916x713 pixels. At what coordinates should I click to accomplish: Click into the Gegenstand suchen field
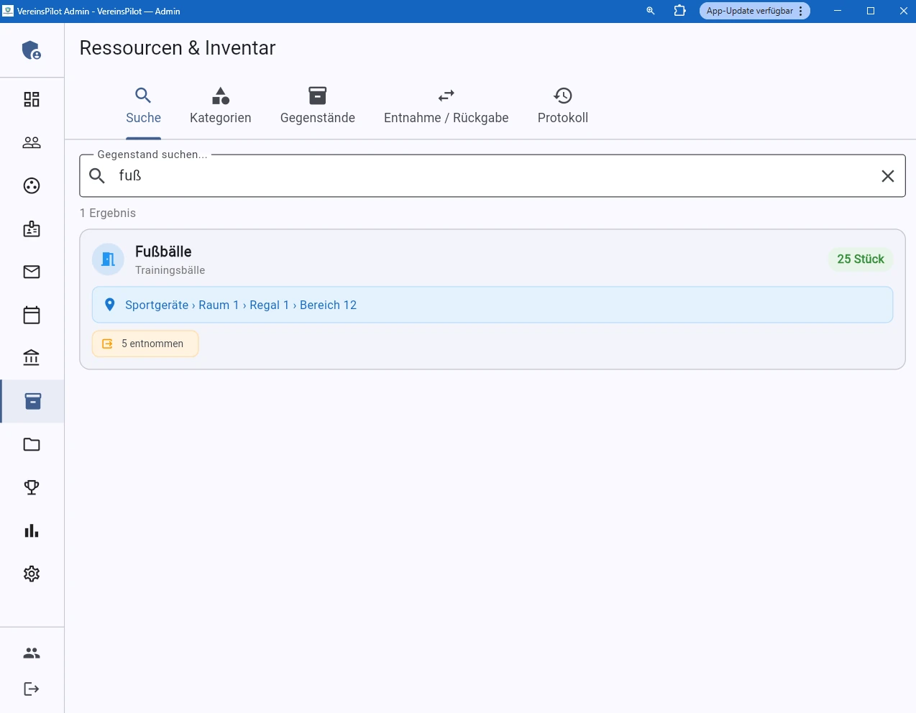click(489, 176)
